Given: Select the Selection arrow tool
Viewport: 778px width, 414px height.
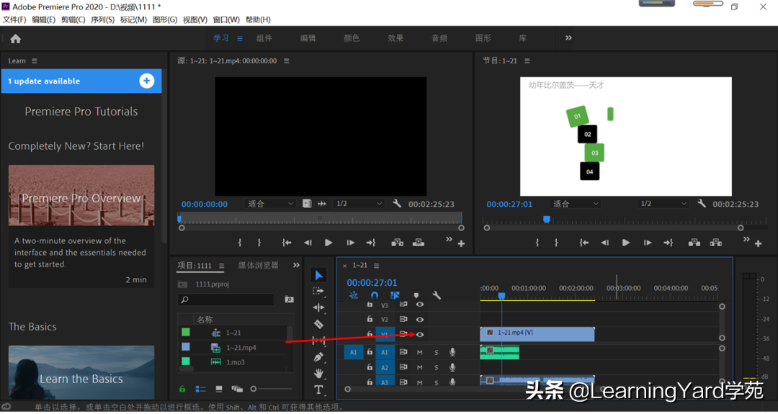Looking at the screenshot, I should click(318, 275).
